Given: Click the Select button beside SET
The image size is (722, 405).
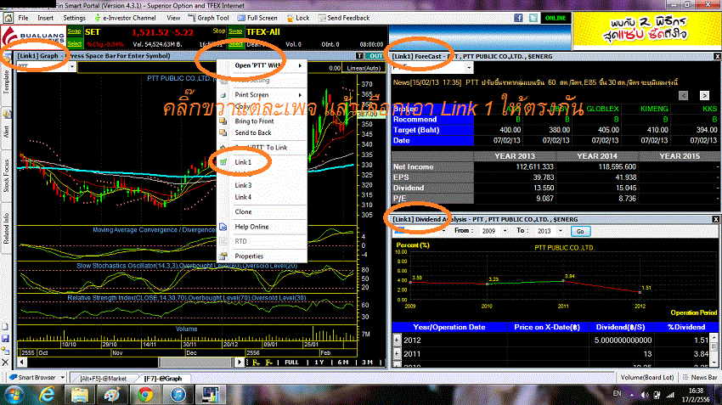Looking at the screenshot, I should [x=74, y=43].
